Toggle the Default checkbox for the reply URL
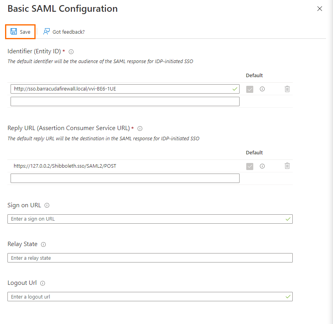 (x=250, y=166)
